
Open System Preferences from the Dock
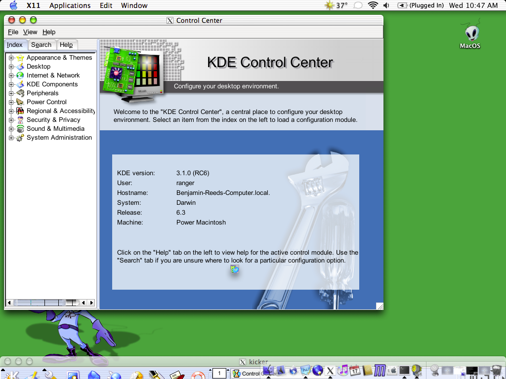click(x=392, y=370)
